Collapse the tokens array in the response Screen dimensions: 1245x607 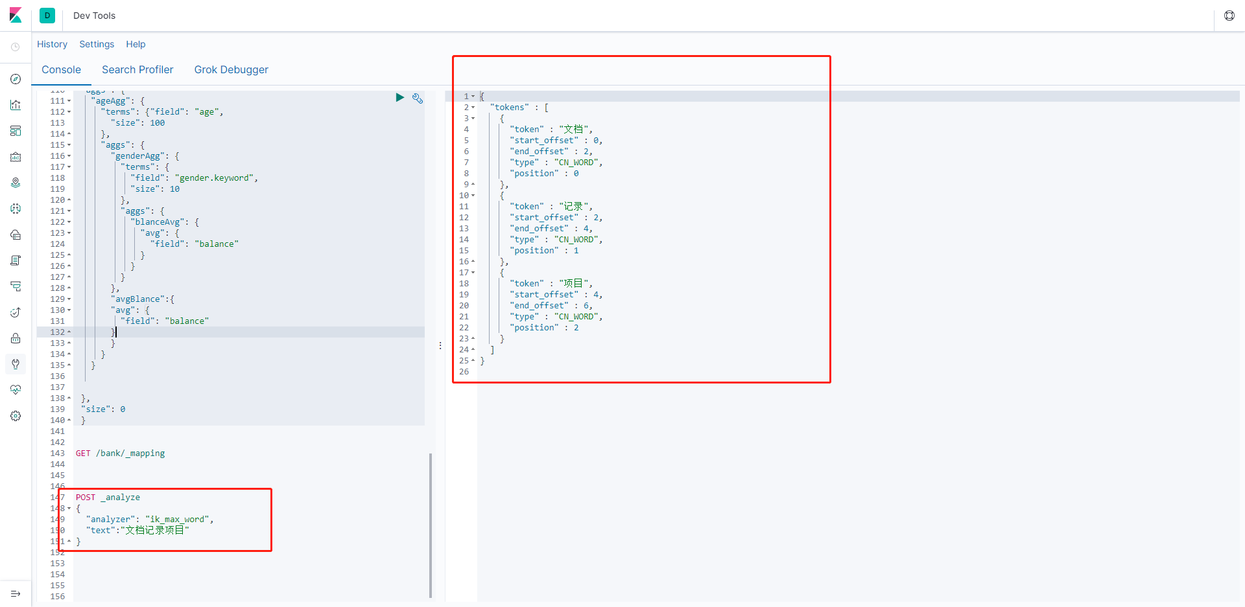(x=473, y=108)
